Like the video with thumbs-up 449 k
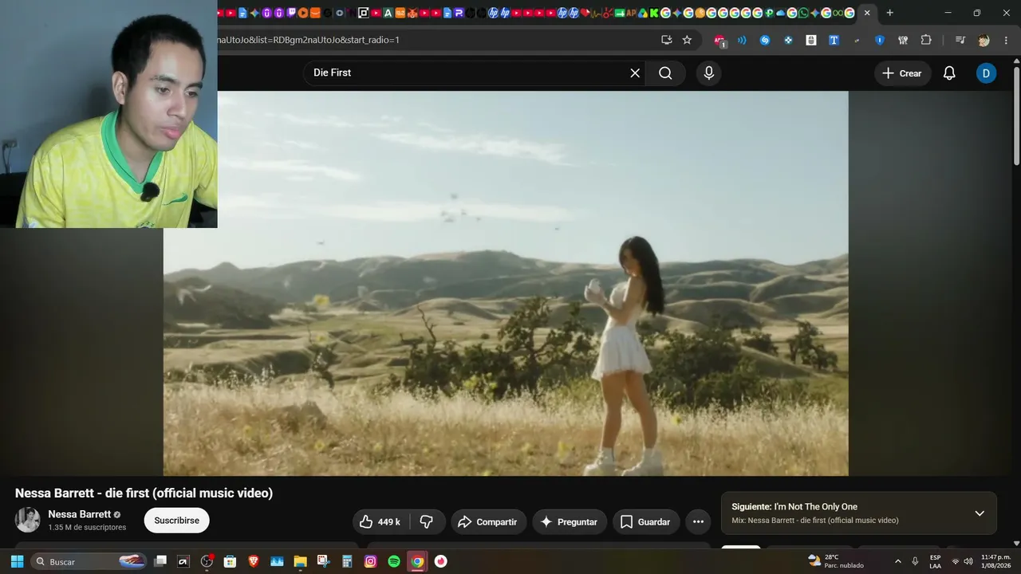Viewport: 1021px width, 574px height. (x=380, y=521)
